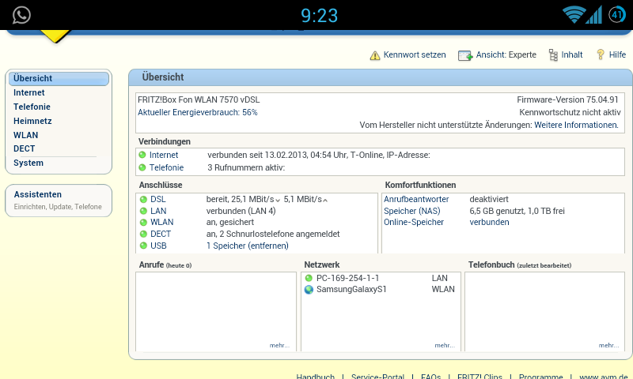Viewport: 633px width, 379px height.
Task: Click SamsungGalaxyS1 device entry
Action: (351, 289)
